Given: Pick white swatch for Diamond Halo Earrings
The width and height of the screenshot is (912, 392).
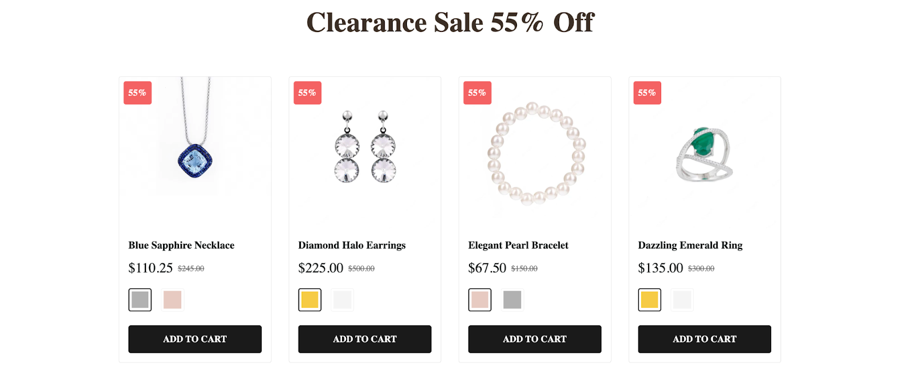Looking at the screenshot, I should 342,300.
